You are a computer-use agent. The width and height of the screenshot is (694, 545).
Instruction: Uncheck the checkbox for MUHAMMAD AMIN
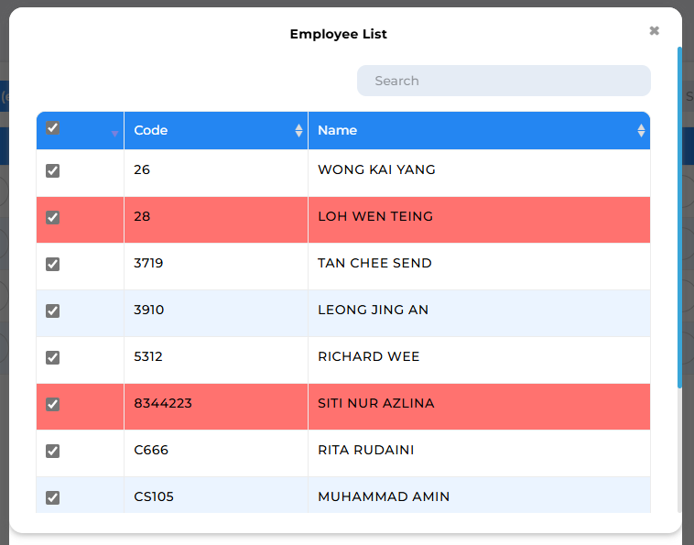coord(53,497)
